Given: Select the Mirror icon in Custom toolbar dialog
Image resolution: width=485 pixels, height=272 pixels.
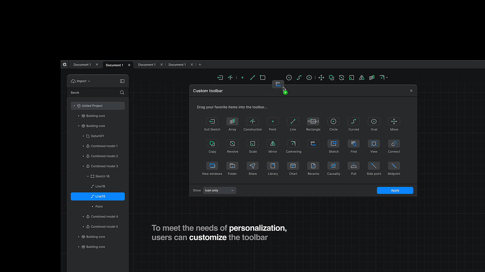Looking at the screenshot, I should 273,144.
